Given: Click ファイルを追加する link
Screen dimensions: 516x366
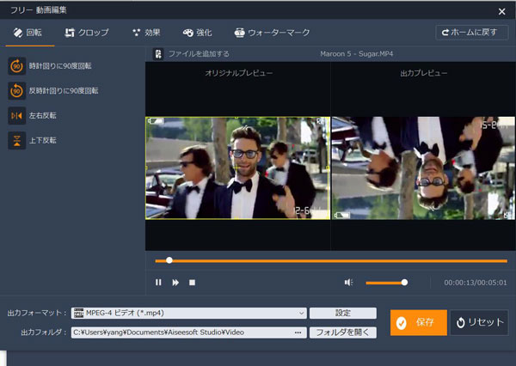Looking at the screenshot, I should 199,54.
